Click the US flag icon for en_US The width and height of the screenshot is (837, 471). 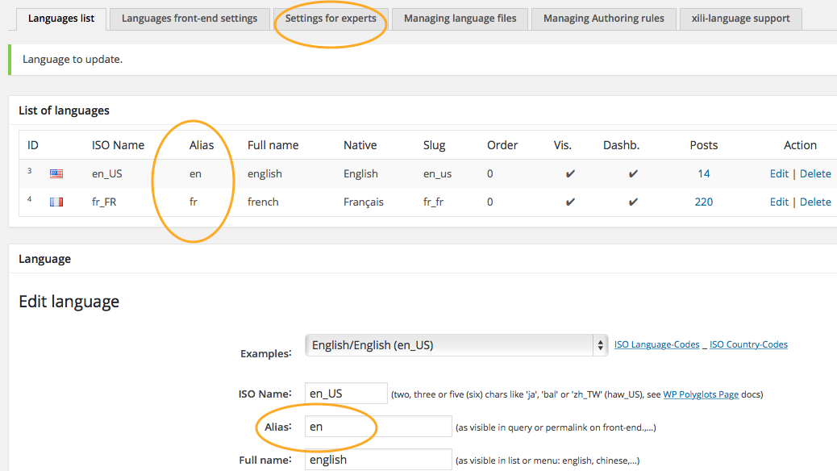coord(56,173)
